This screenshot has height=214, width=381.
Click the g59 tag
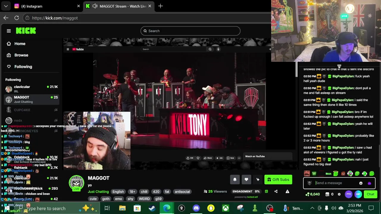coord(158,199)
